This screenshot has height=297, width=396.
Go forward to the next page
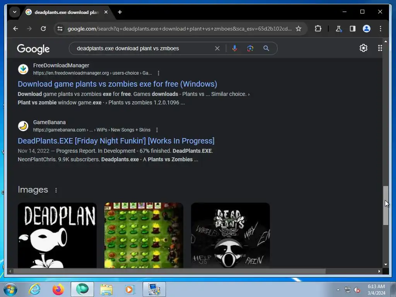(29, 29)
